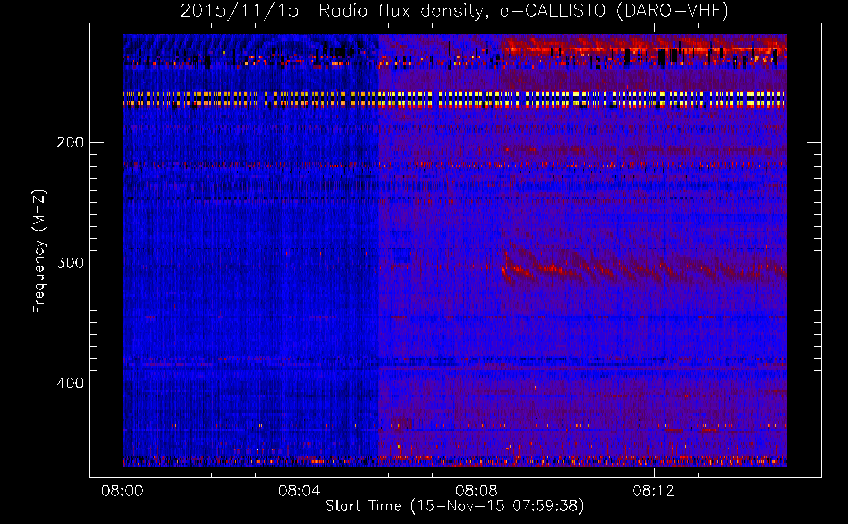Click the plot title 'Radio flux density, e-CALLISTO (DARO-VHF)'
Viewport: 848px width, 524px height.
click(x=523, y=11)
